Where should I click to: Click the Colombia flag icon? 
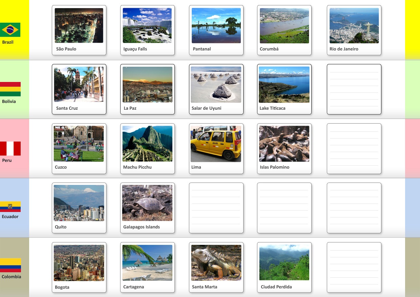pos(10,265)
